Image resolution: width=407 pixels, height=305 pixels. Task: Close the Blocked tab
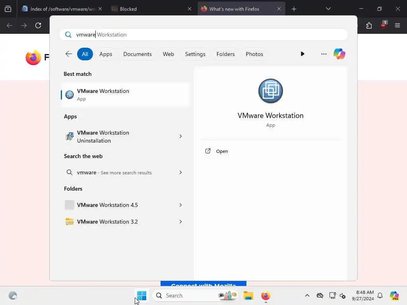[x=190, y=9]
